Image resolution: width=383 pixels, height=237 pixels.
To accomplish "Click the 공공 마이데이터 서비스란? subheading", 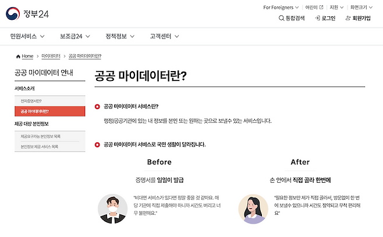I will tap(131, 107).
